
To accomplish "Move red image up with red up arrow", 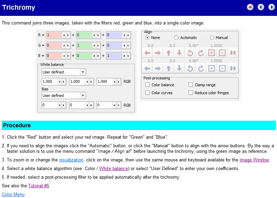I will pyautogui.click(x=168, y=53).
